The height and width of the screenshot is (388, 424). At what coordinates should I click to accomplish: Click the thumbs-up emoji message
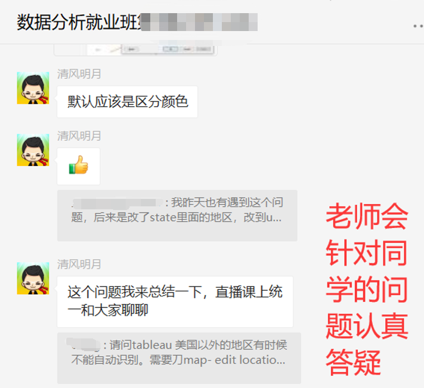tap(78, 165)
